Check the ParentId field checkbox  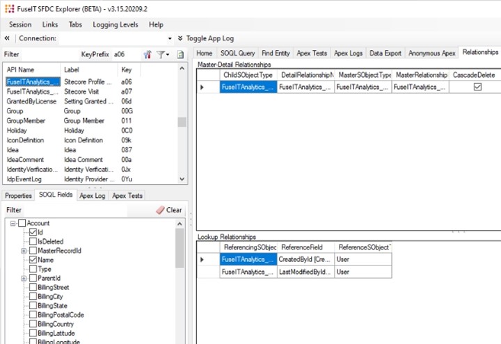point(33,278)
